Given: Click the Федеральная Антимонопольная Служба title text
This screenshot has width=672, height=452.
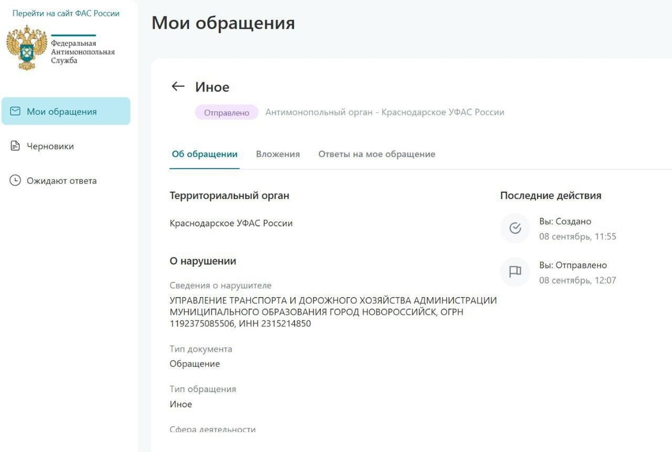Looking at the screenshot, I should 82,51.
